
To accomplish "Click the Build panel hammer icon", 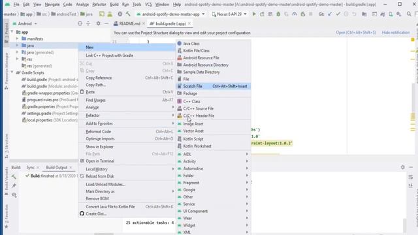I will pyautogui.click(x=14, y=177).
